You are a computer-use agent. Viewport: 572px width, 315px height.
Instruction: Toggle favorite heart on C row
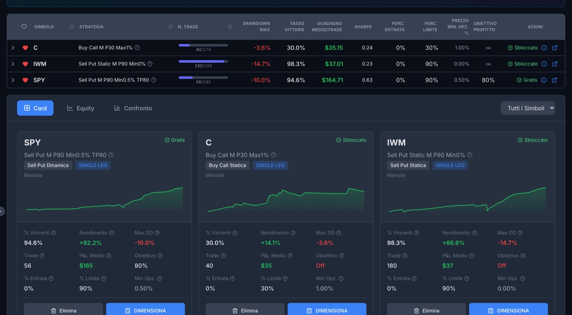(25, 48)
